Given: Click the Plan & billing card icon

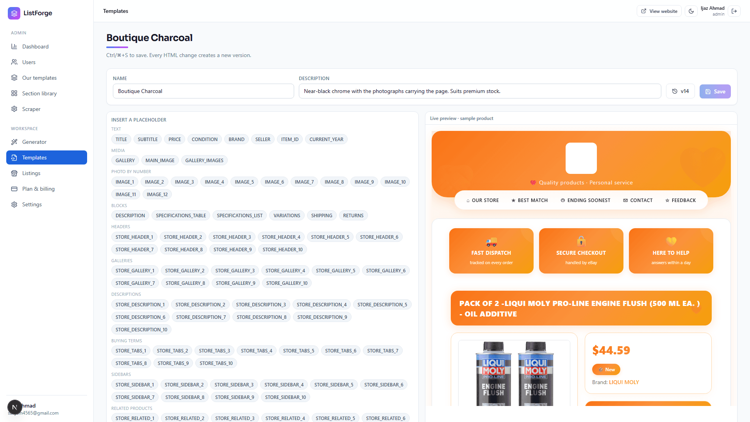Looking at the screenshot, I should (x=14, y=189).
